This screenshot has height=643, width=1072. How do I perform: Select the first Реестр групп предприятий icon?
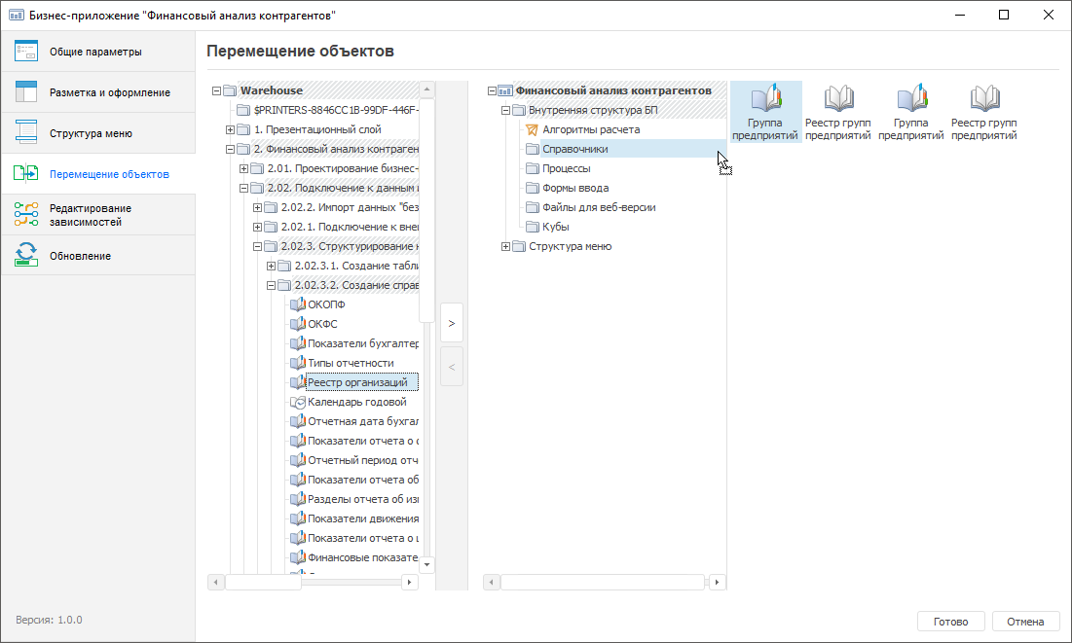click(x=838, y=98)
